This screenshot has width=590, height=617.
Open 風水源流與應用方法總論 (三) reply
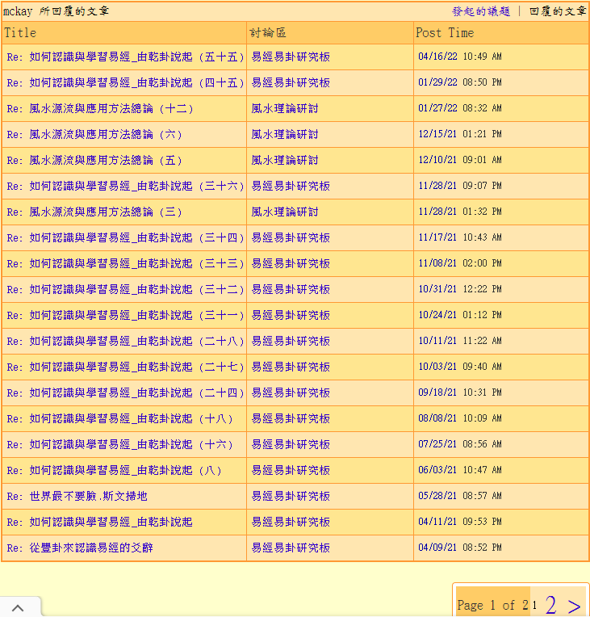pos(94,212)
